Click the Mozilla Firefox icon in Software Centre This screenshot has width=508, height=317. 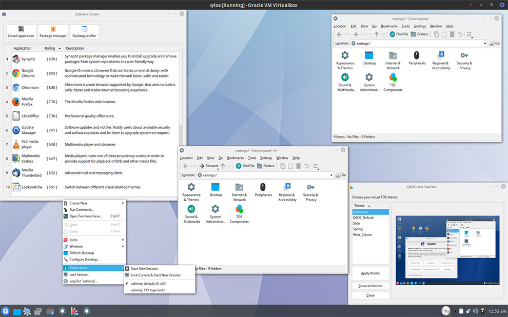[x=16, y=102]
